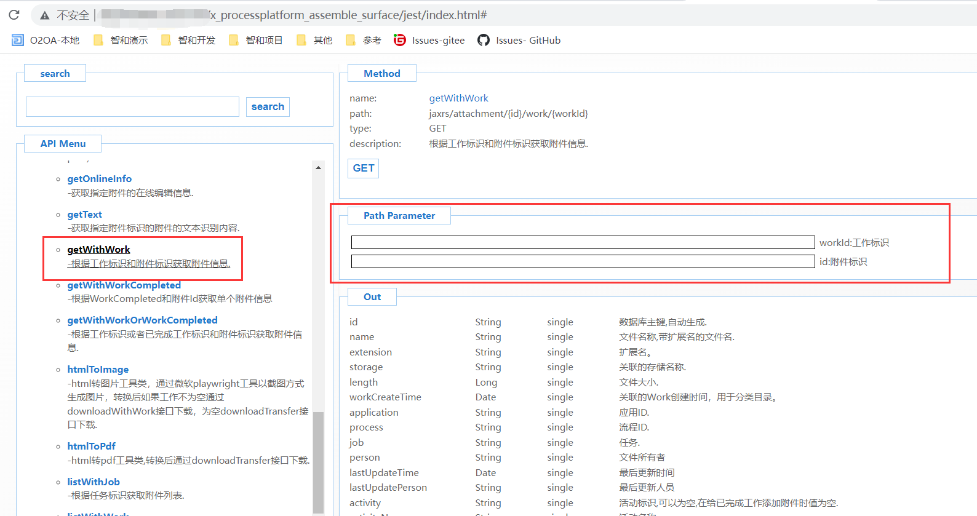This screenshot has width=977, height=516.
Task: Open the 智和开发 bookmark folder
Action: pyautogui.click(x=189, y=41)
